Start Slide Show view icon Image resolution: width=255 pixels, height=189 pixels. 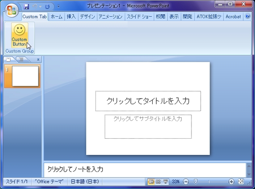click(166, 182)
